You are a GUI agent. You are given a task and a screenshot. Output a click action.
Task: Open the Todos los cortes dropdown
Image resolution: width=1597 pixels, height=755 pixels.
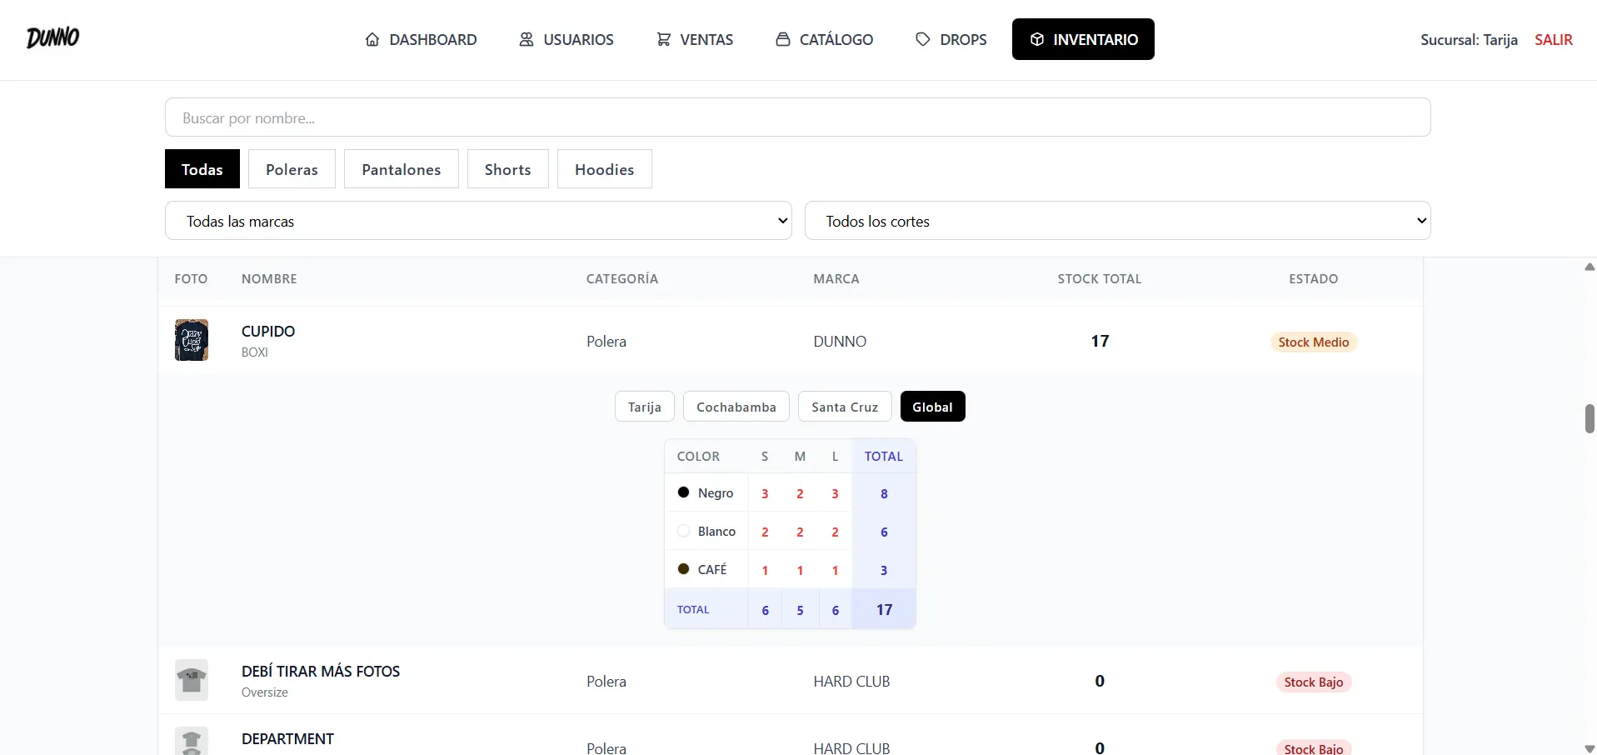click(x=1118, y=221)
